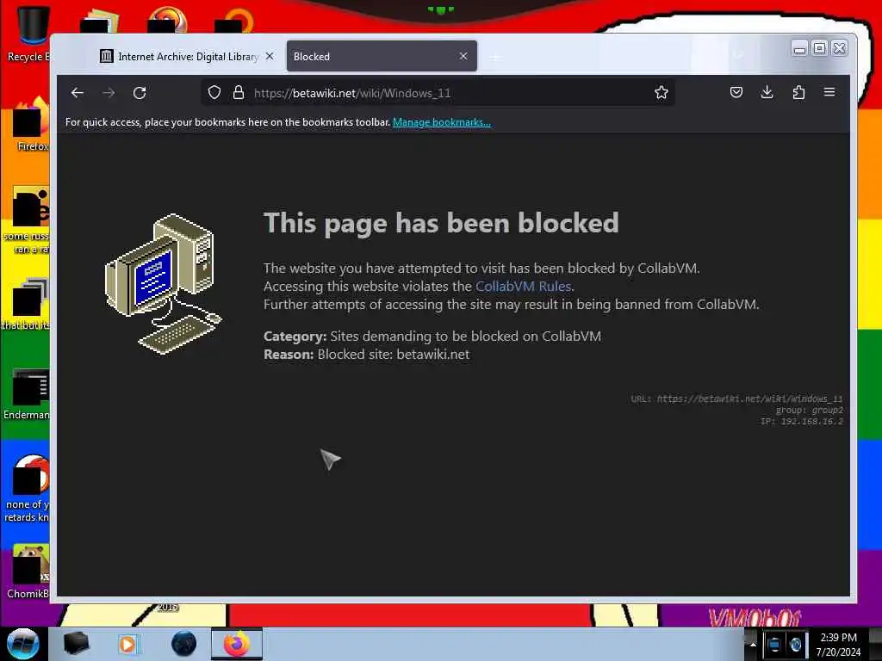Click the site padlock security icon

[239, 93]
